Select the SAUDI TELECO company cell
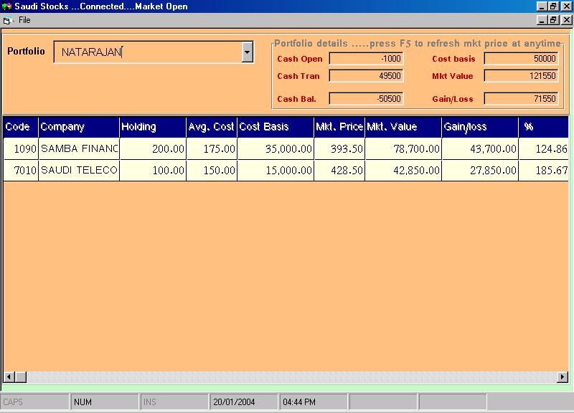 point(79,171)
